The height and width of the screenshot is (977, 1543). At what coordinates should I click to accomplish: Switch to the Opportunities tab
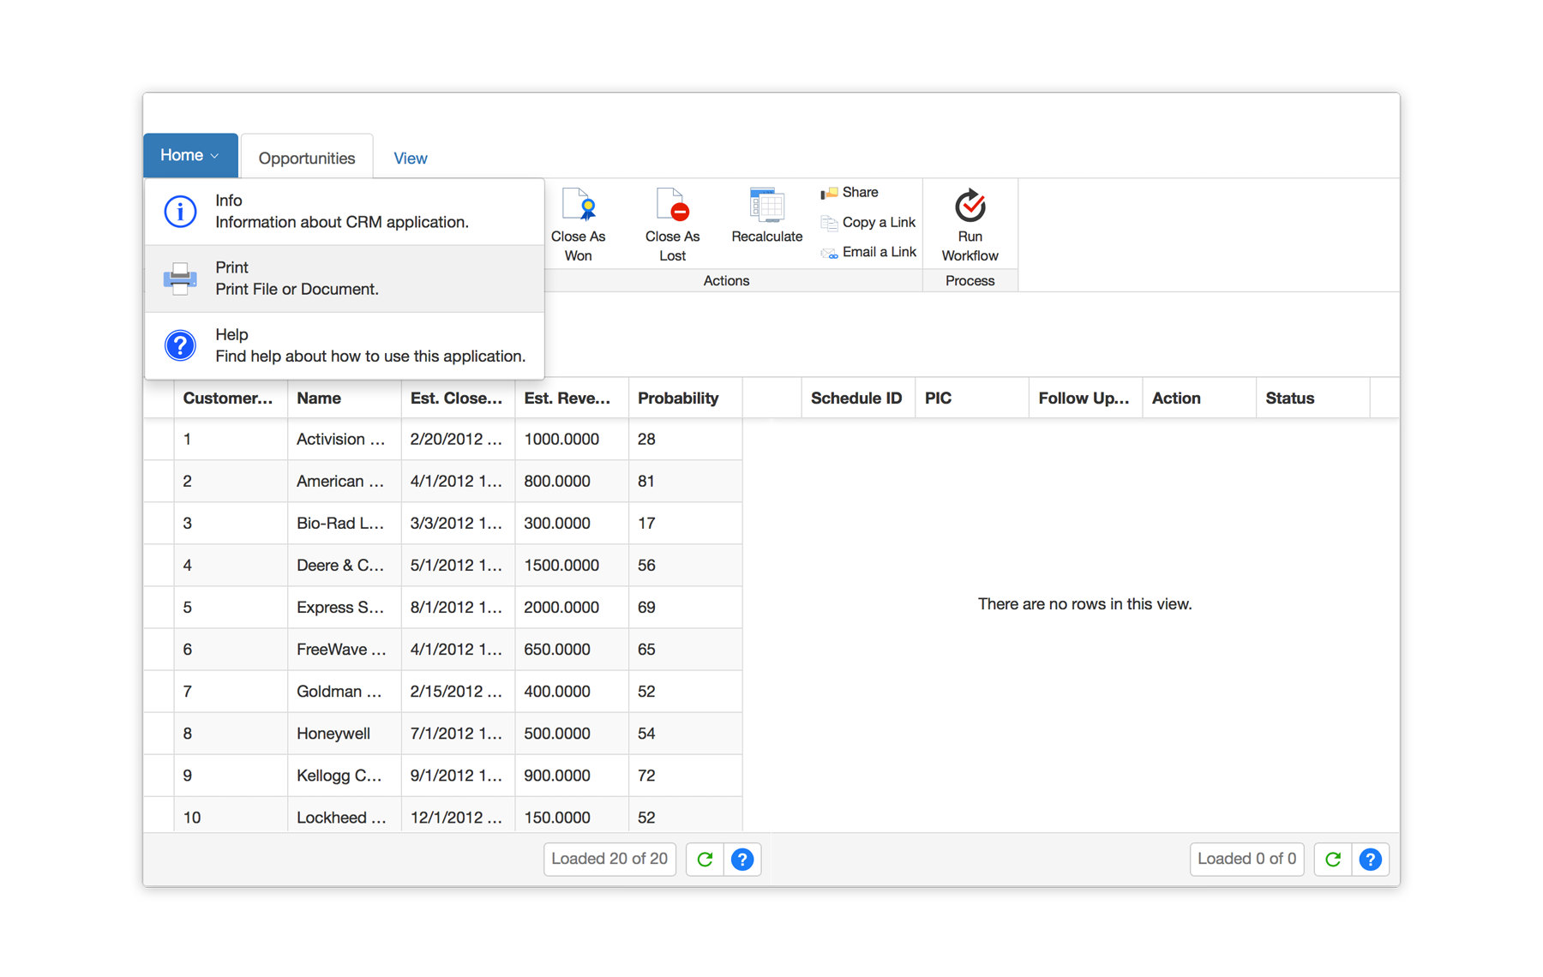307,159
